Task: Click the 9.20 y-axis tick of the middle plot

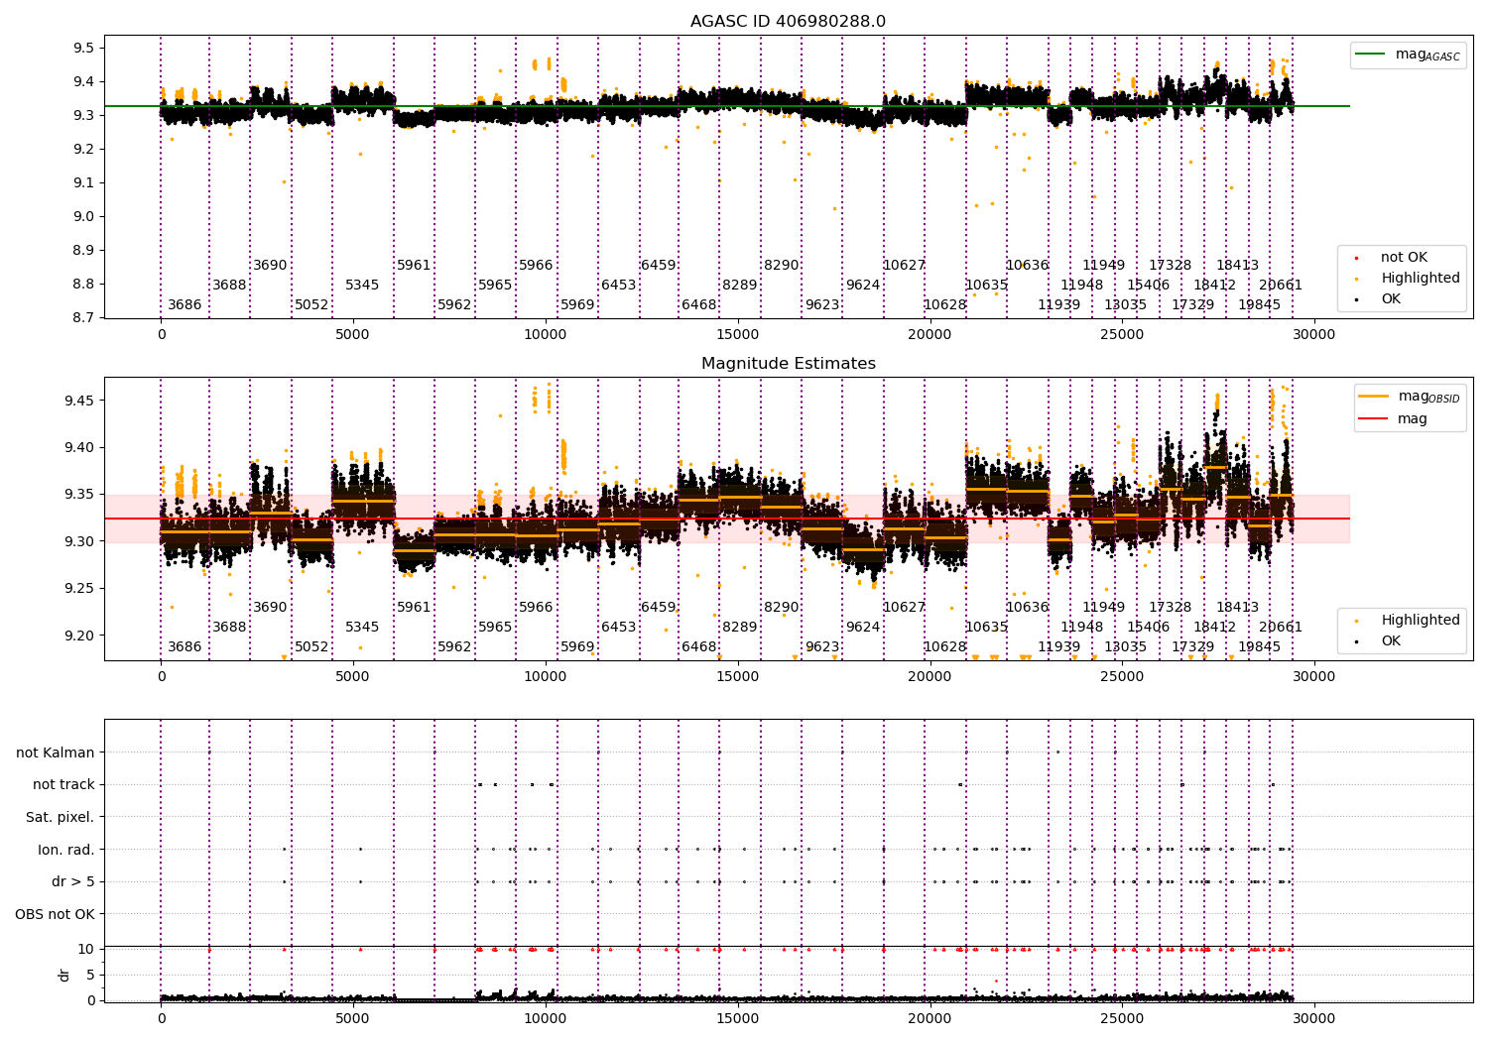Action: click(80, 636)
